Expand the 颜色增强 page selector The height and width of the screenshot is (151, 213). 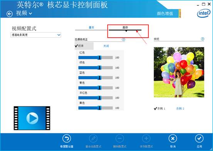tap(169, 13)
